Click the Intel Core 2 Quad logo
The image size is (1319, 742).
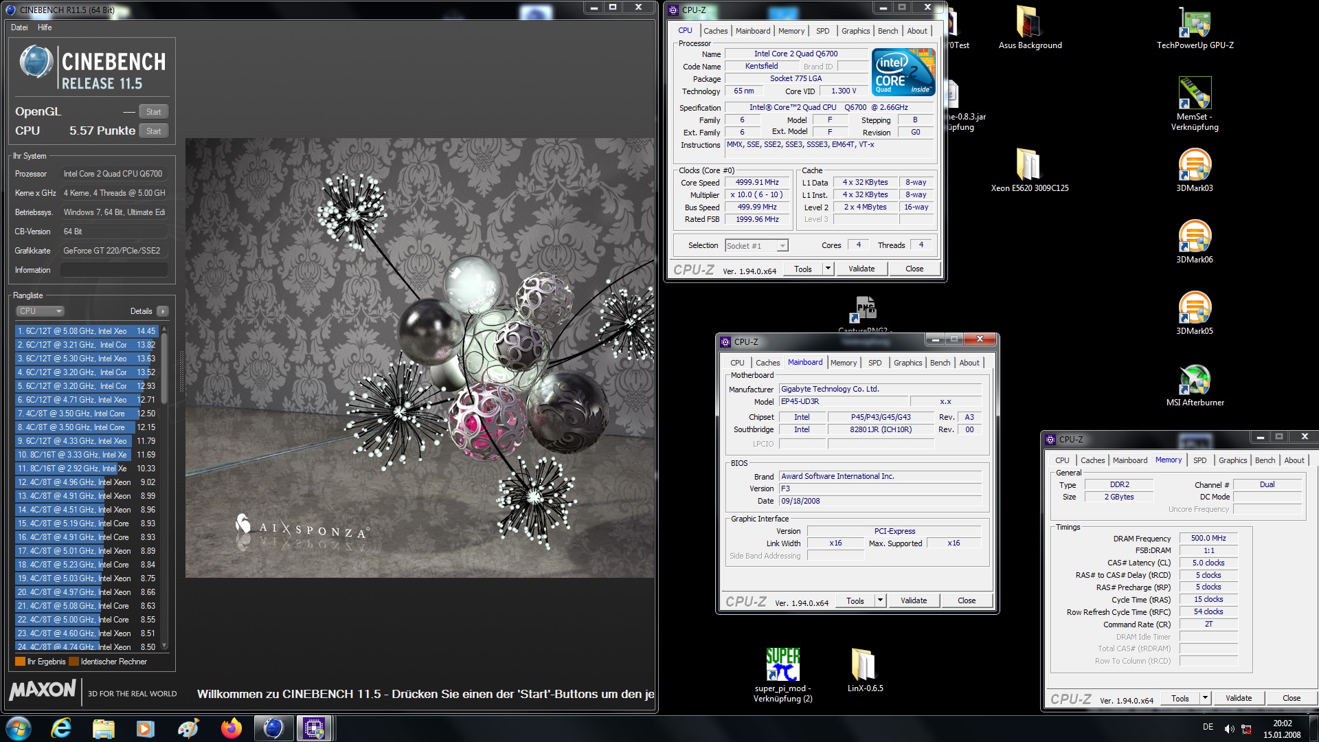pyautogui.click(x=903, y=72)
